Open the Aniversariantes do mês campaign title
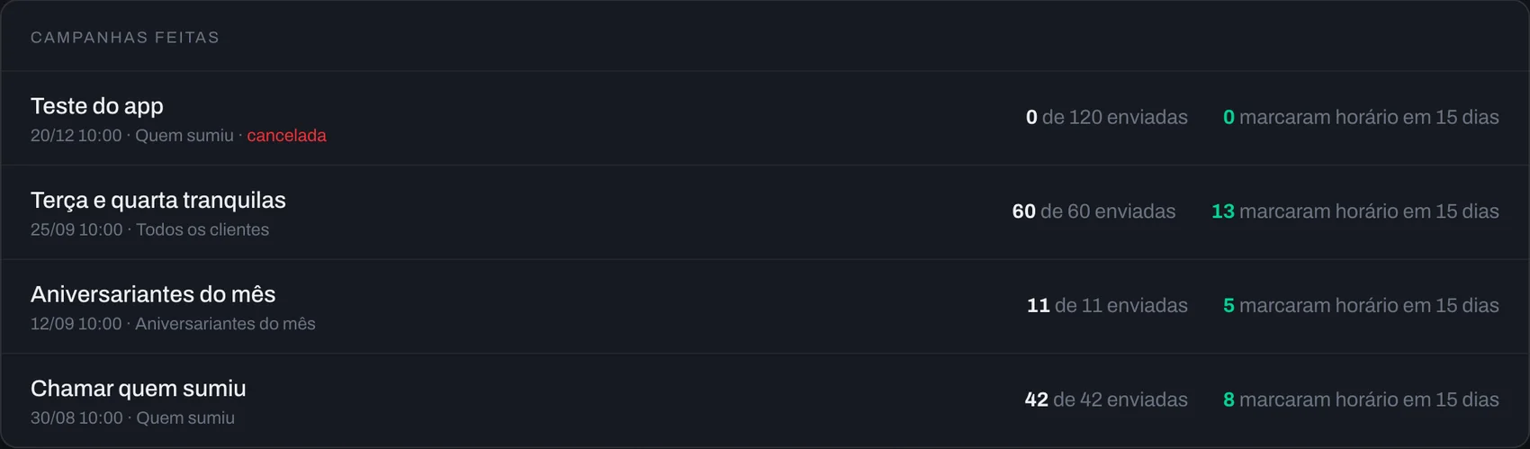This screenshot has width=1530, height=449. click(153, 294)
